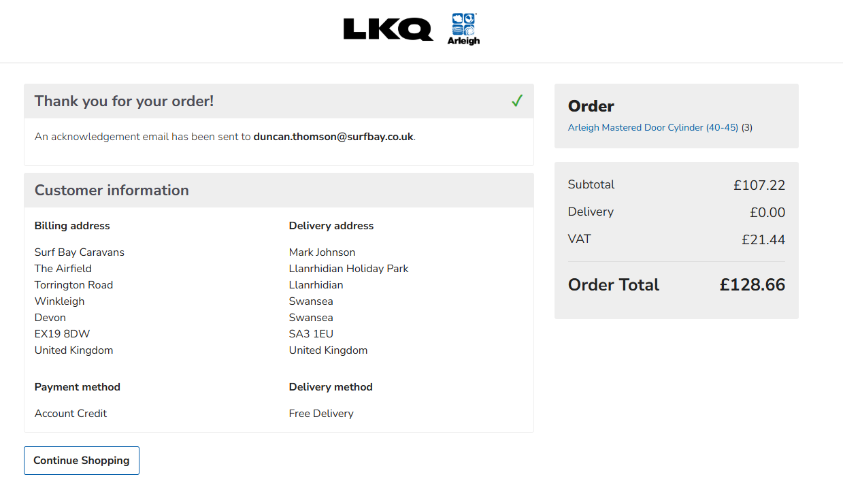The image size is (843, 498).
Task: Click the Free Delivery method text
Action: pos(321,414)
